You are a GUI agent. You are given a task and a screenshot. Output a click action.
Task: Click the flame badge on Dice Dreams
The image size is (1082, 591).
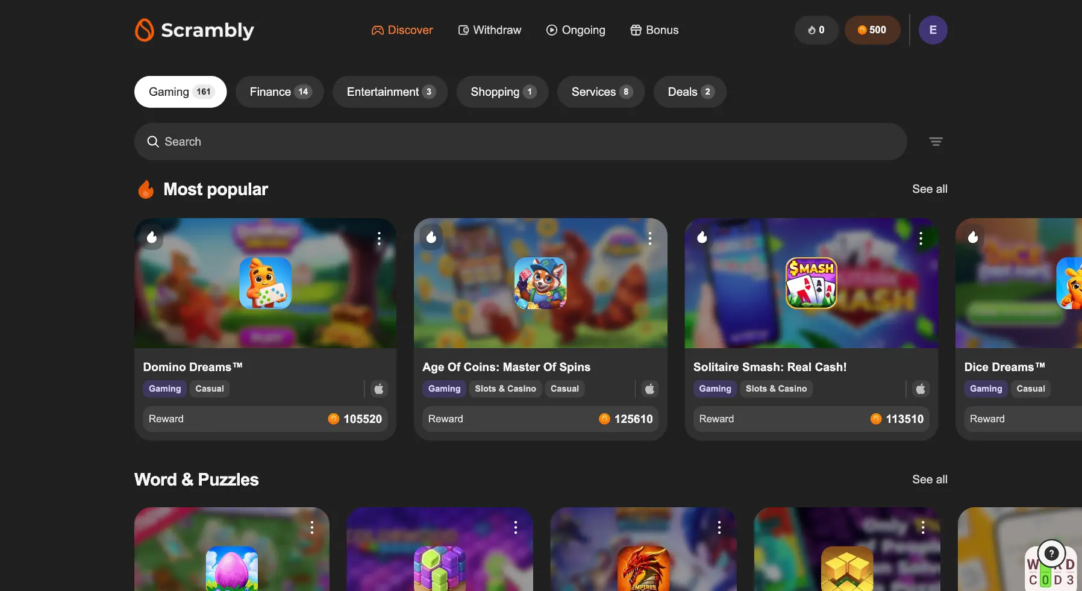point(973,237)
